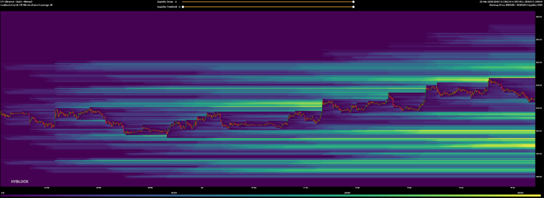Click the purple start of the color scale bar
The image size is (544, 198).
3,195
